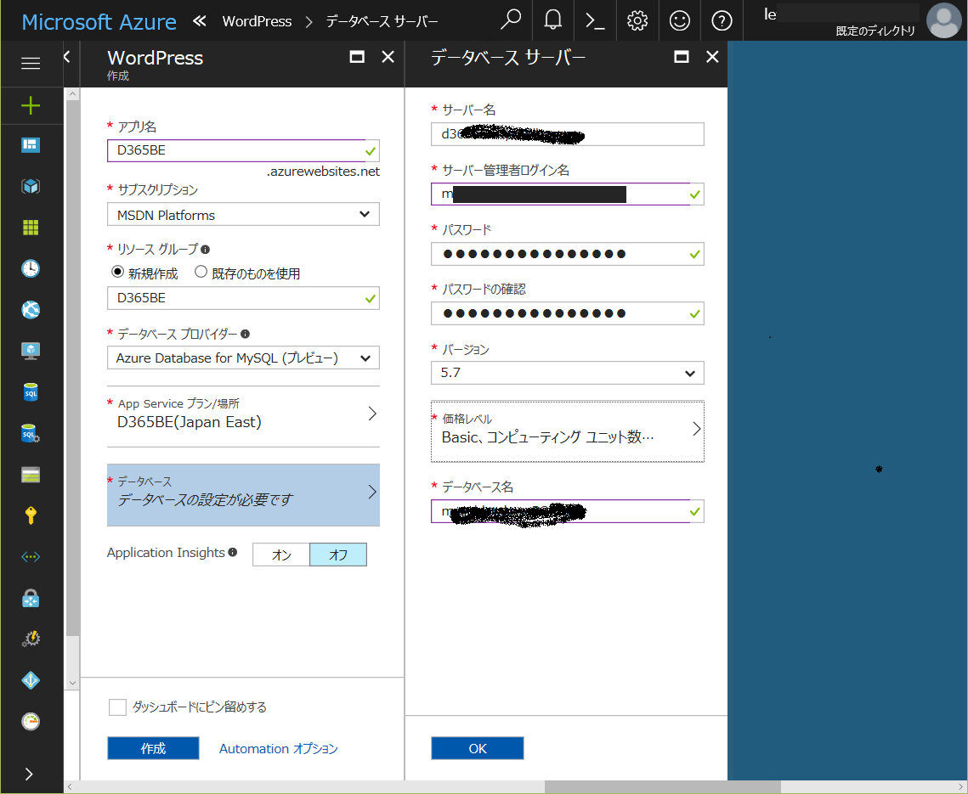Collapse the blade with the left chevron
This screenshot has height=794, width=968.
(x=67, y=57)
